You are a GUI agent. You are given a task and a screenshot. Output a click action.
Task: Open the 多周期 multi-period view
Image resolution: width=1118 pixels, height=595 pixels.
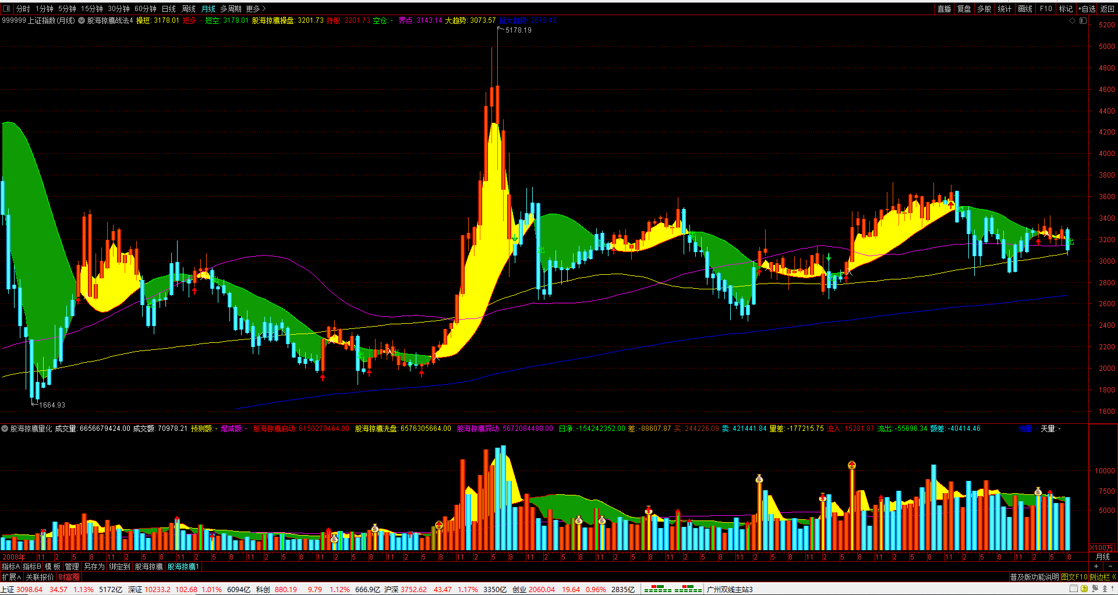(x=231, y=9)
